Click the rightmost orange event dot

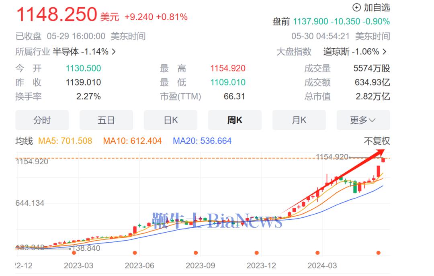click(379, 253)
